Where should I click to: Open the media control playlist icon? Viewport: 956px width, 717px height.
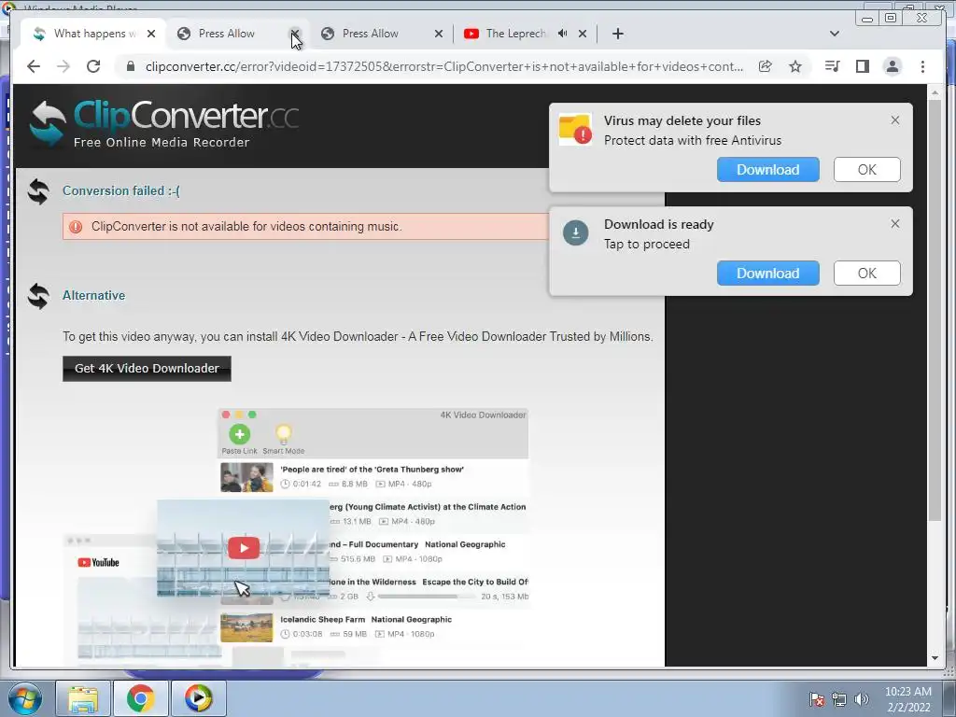(832, 66)
